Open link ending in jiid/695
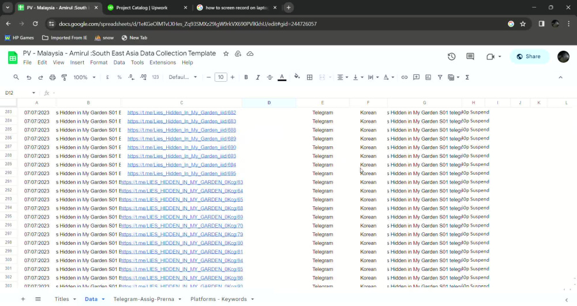The width and height of the screenshot is (577, 306). [182, 173]
